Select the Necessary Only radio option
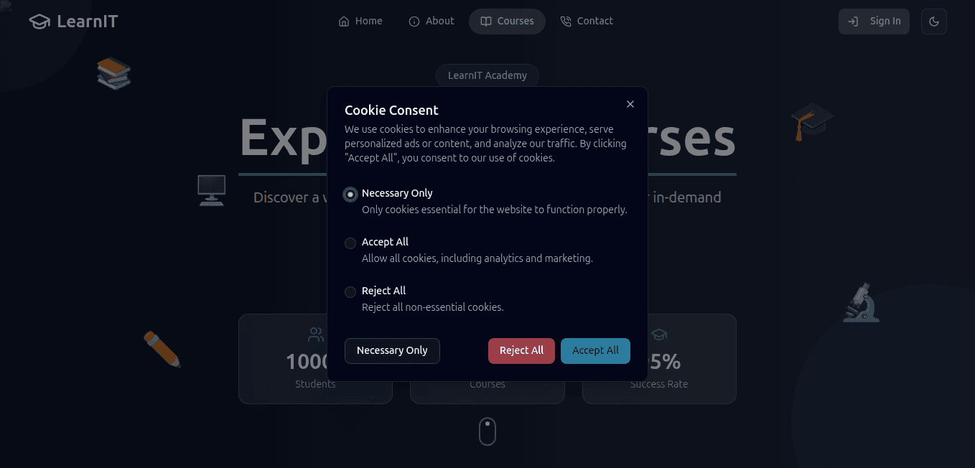Image resolution: width=975 pixels, height=468 pixels. click(350, 194)
